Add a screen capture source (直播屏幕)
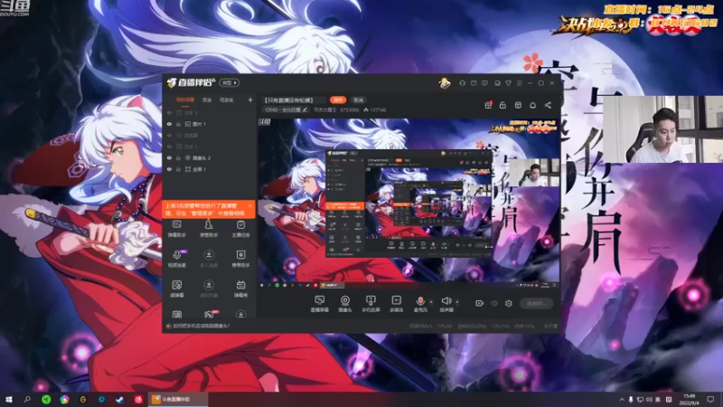The height and width of the screenshot is (407, 723). 319,304
